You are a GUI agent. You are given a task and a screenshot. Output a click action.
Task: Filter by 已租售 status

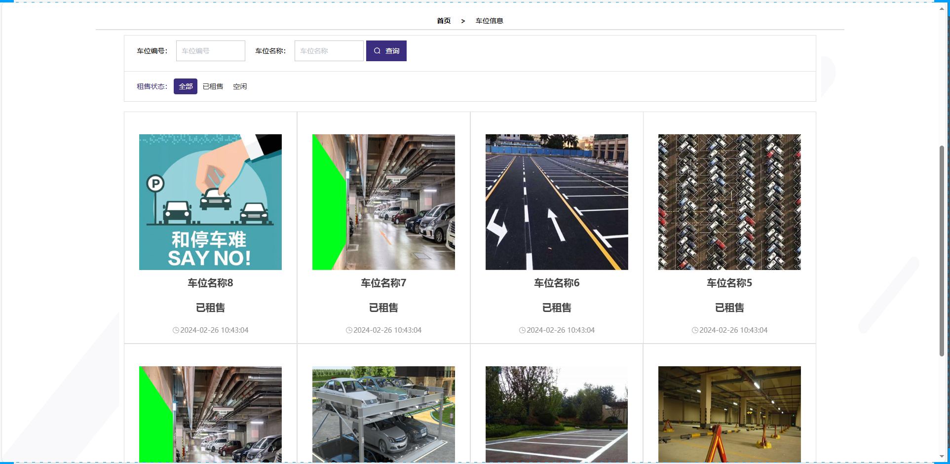(x=213, y=86)
